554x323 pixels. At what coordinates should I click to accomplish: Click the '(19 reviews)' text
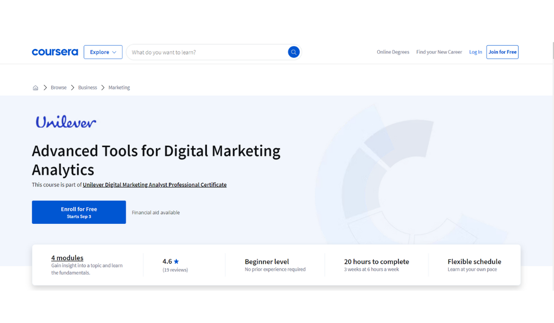pos(175,270)
